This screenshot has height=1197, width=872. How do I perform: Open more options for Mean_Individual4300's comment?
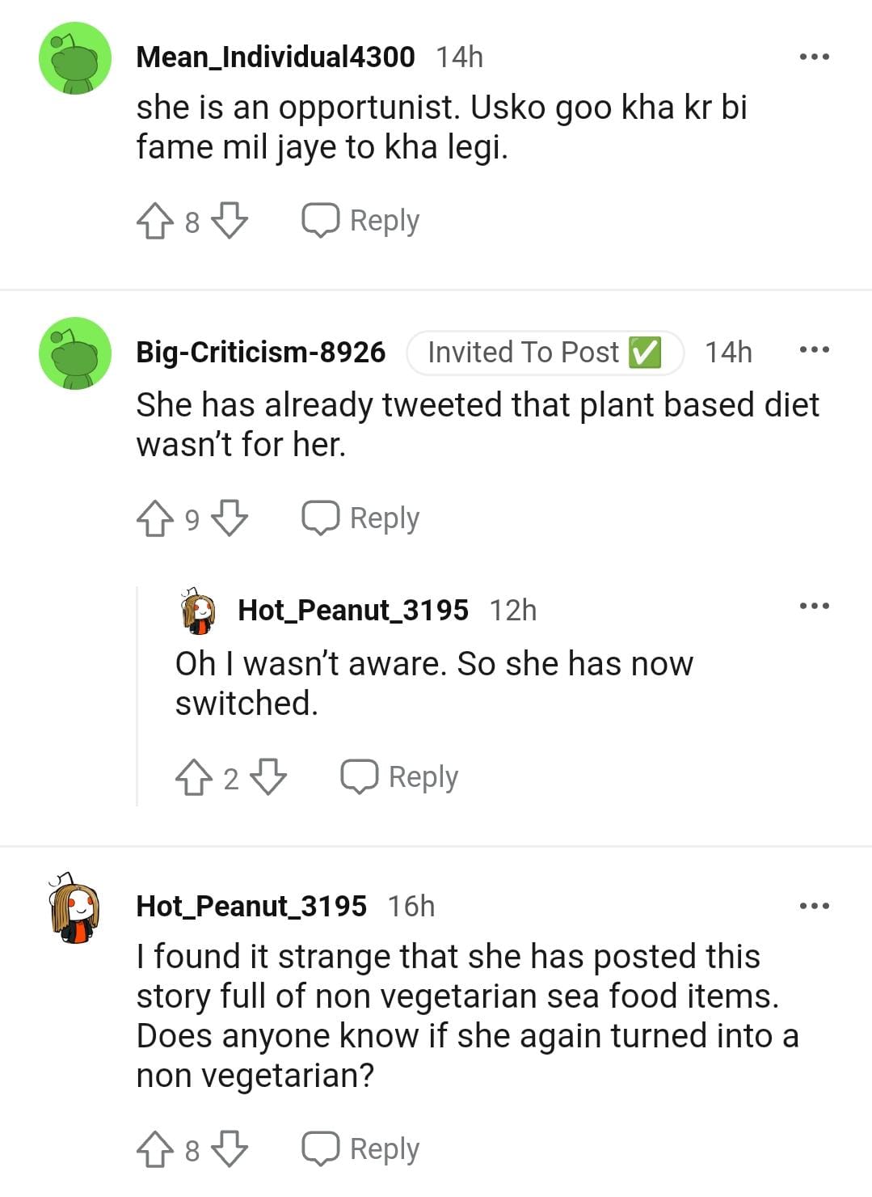coord(814,57)
